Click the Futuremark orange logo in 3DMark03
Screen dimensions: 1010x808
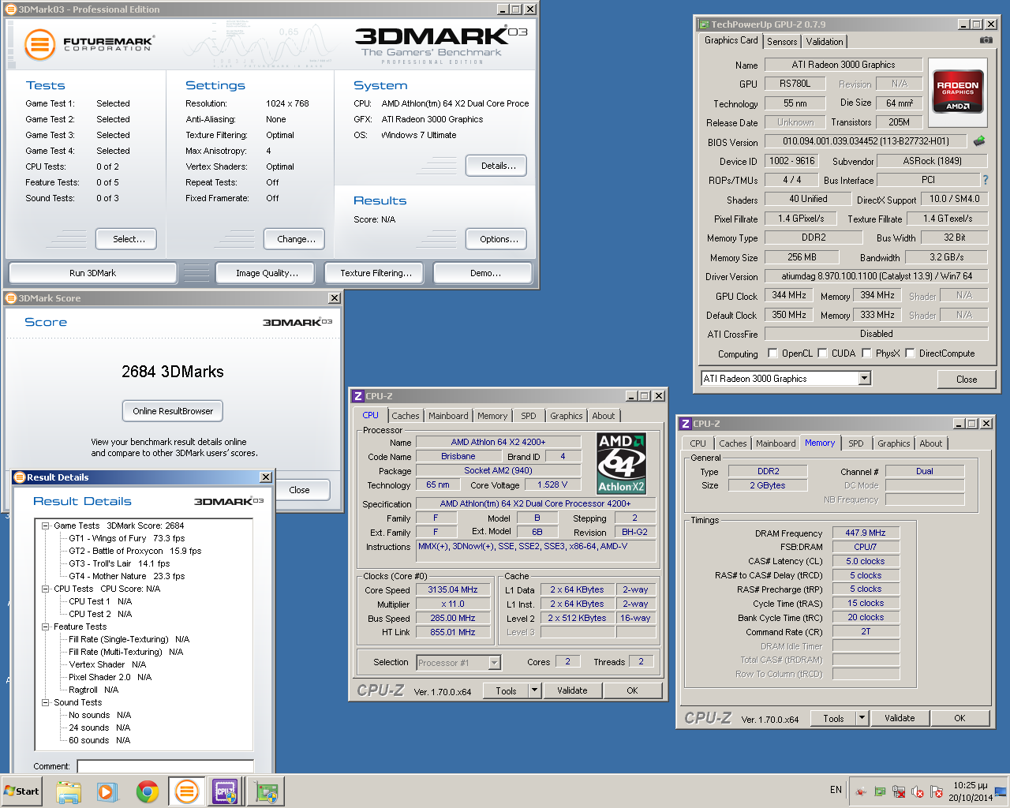[x=39, y=44]
